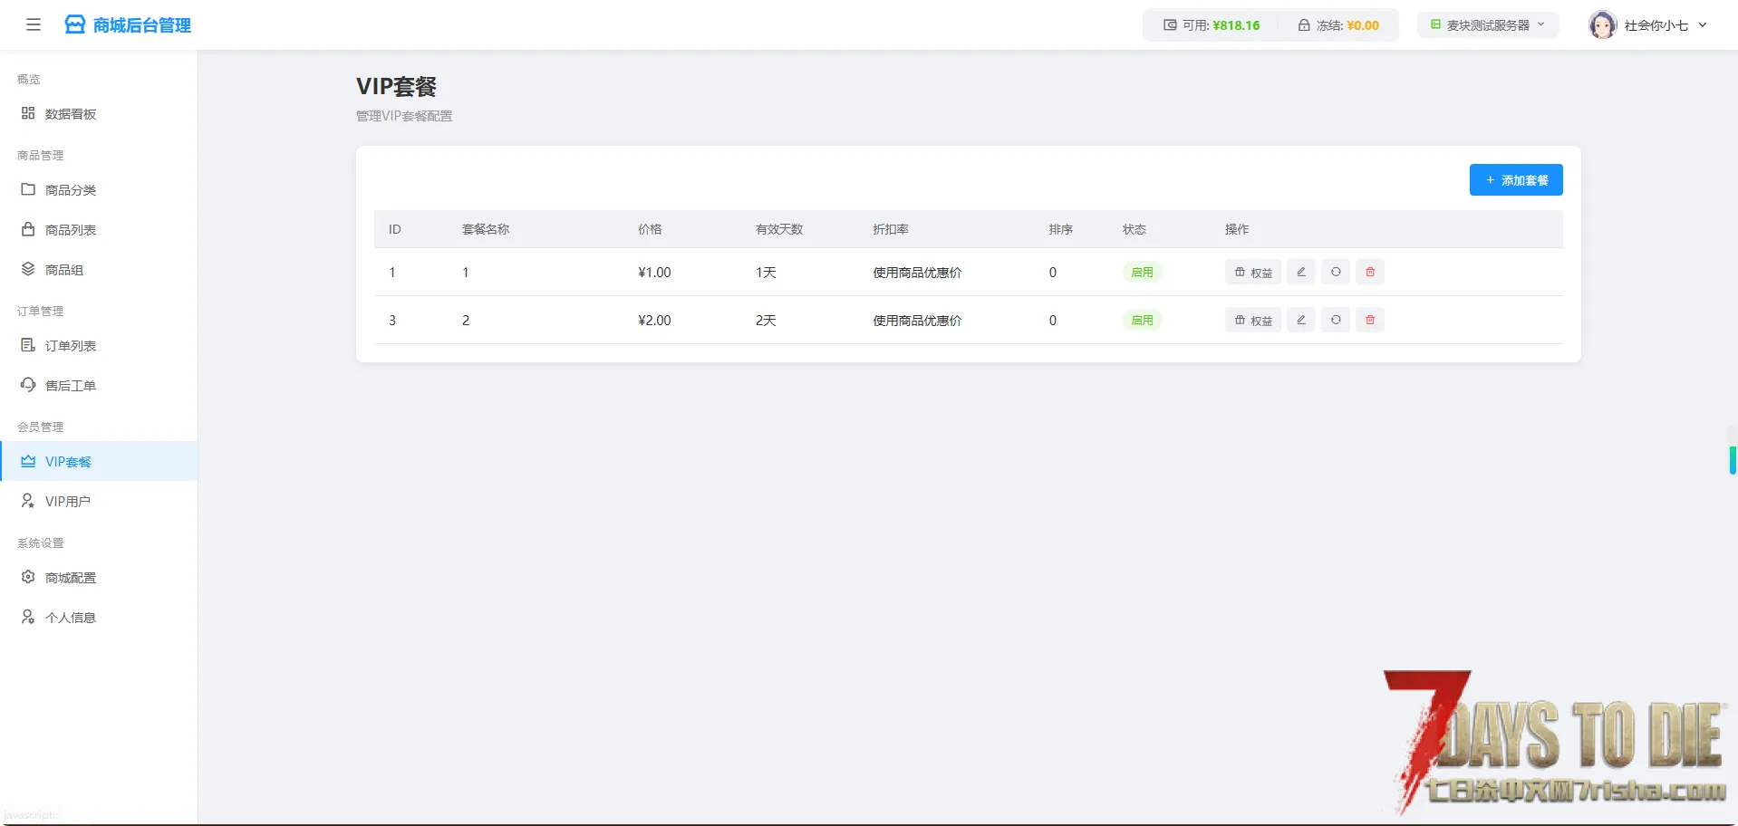Image resolution: width=1738 pixels, height=826 pixels.
Task: Go to 订单列表 in the sidebar
Action: tap(71, 346)
